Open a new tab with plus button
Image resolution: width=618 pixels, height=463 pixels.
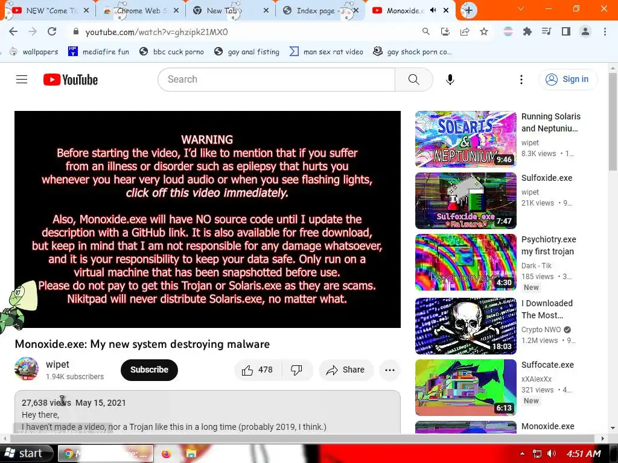468,11
